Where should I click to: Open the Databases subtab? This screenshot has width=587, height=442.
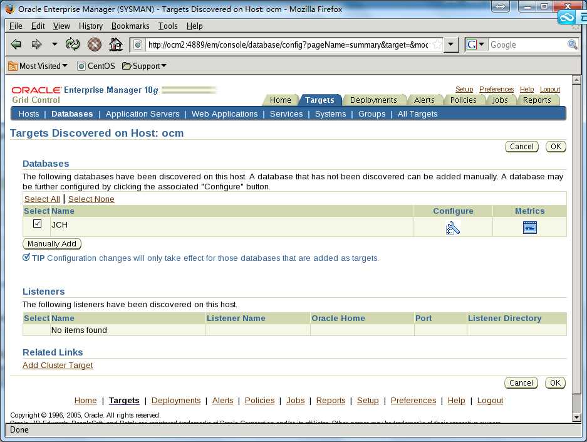(x=72, y=114)
